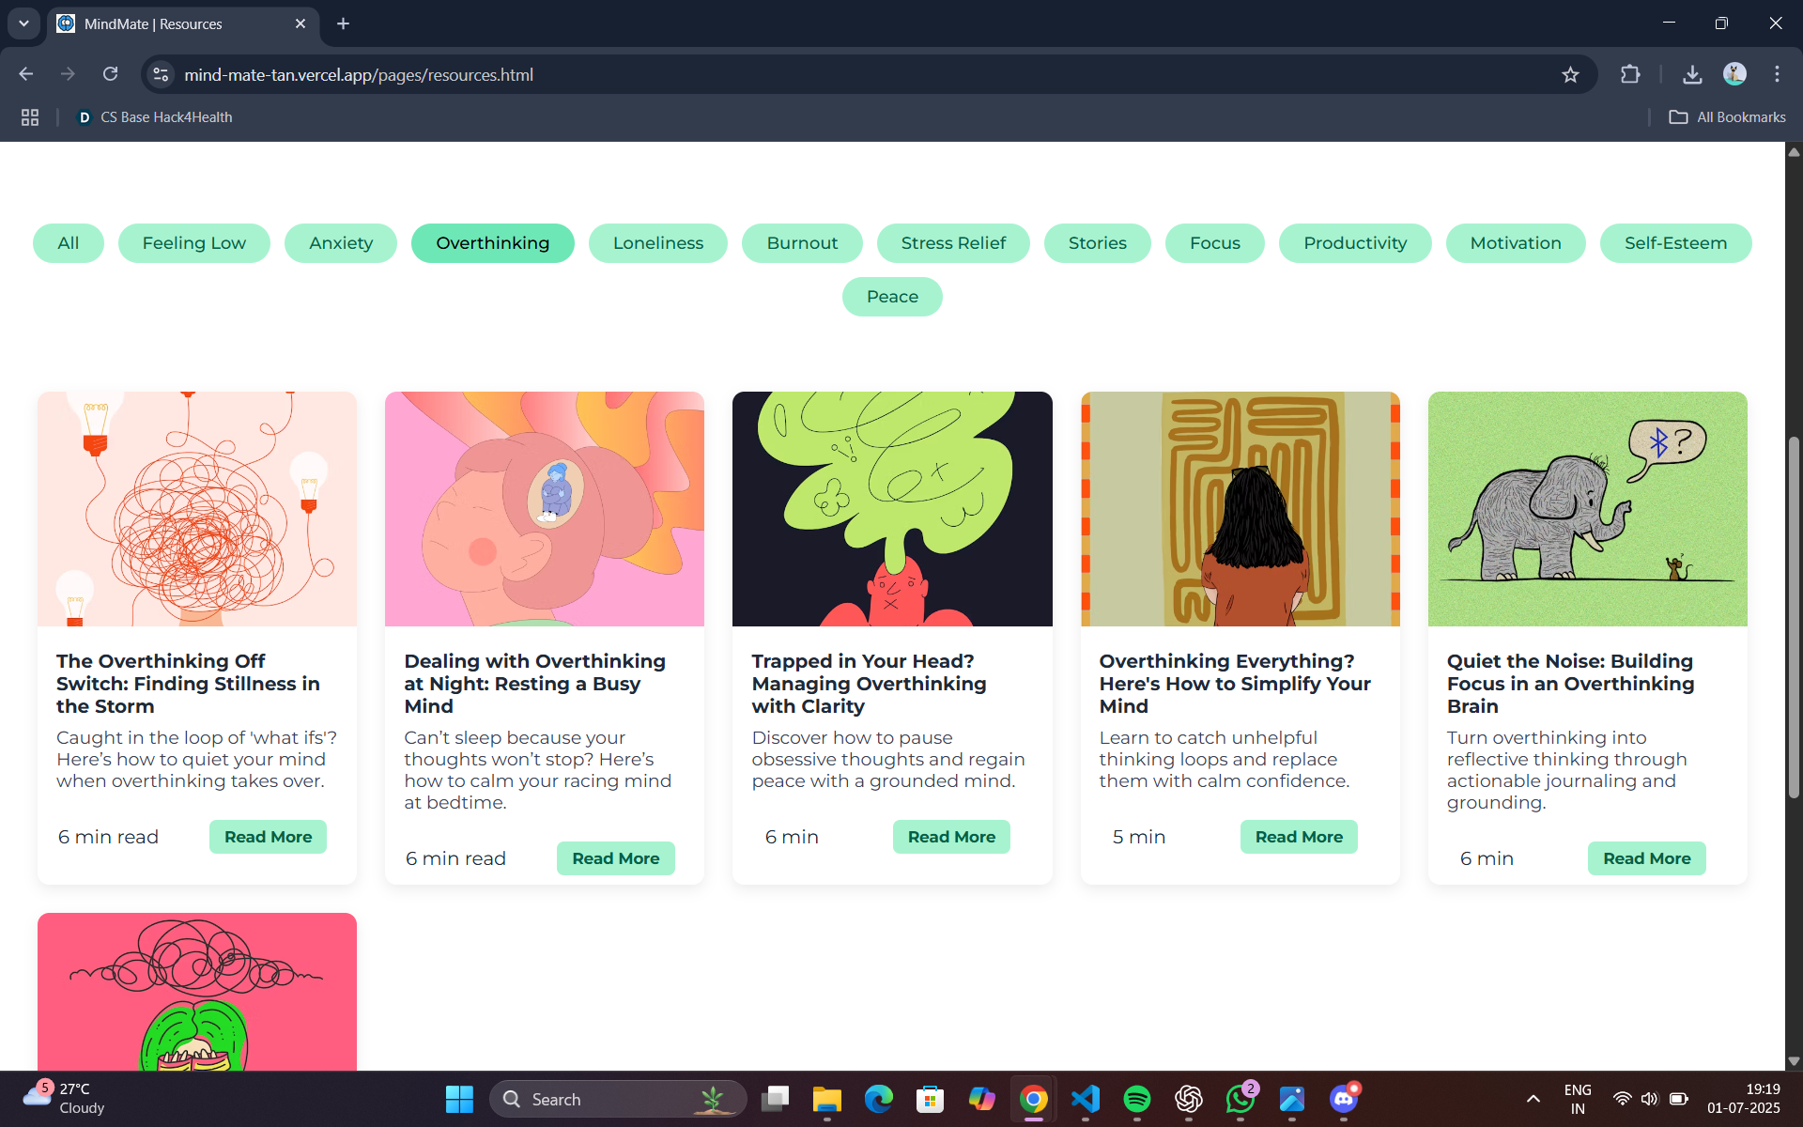
Task: Expand the tab search dropdown arrow
Action: 23,23
